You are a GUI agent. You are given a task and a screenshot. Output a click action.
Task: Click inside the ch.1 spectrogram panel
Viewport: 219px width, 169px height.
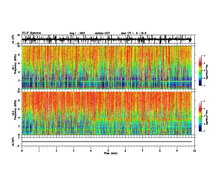pyautogui.click(x=107, y=67)
